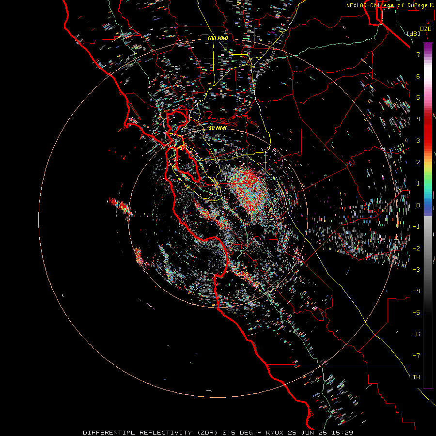
Task: Select the "1" value on the scale
Action: pyautogui.click(x=418, y=184)
